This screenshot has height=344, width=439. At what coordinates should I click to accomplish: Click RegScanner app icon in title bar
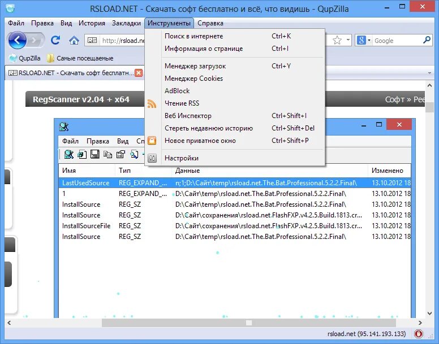click(x=64, y=127)
